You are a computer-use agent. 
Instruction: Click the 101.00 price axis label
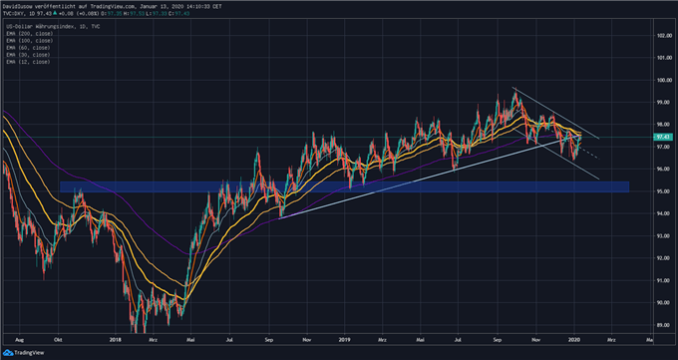click(665, 58)
